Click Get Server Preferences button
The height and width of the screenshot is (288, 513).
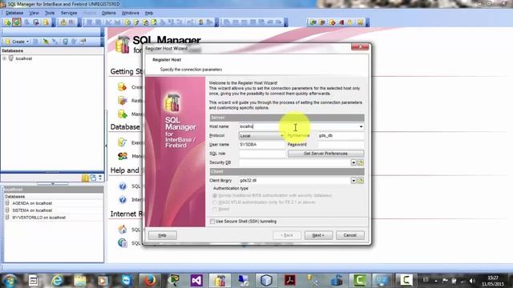tap(325, 154)
